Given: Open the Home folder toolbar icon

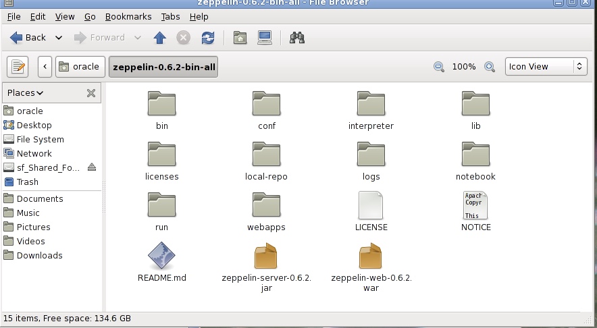Looking at the screenshot, I should point(240,38).
